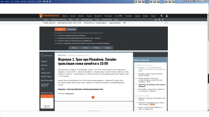The height and width of the screenshot is (117, 209).
Task: Click the home icon in the top bar
Action: click(50, 1)
